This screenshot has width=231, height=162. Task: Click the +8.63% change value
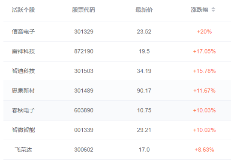tap(204, 150)
